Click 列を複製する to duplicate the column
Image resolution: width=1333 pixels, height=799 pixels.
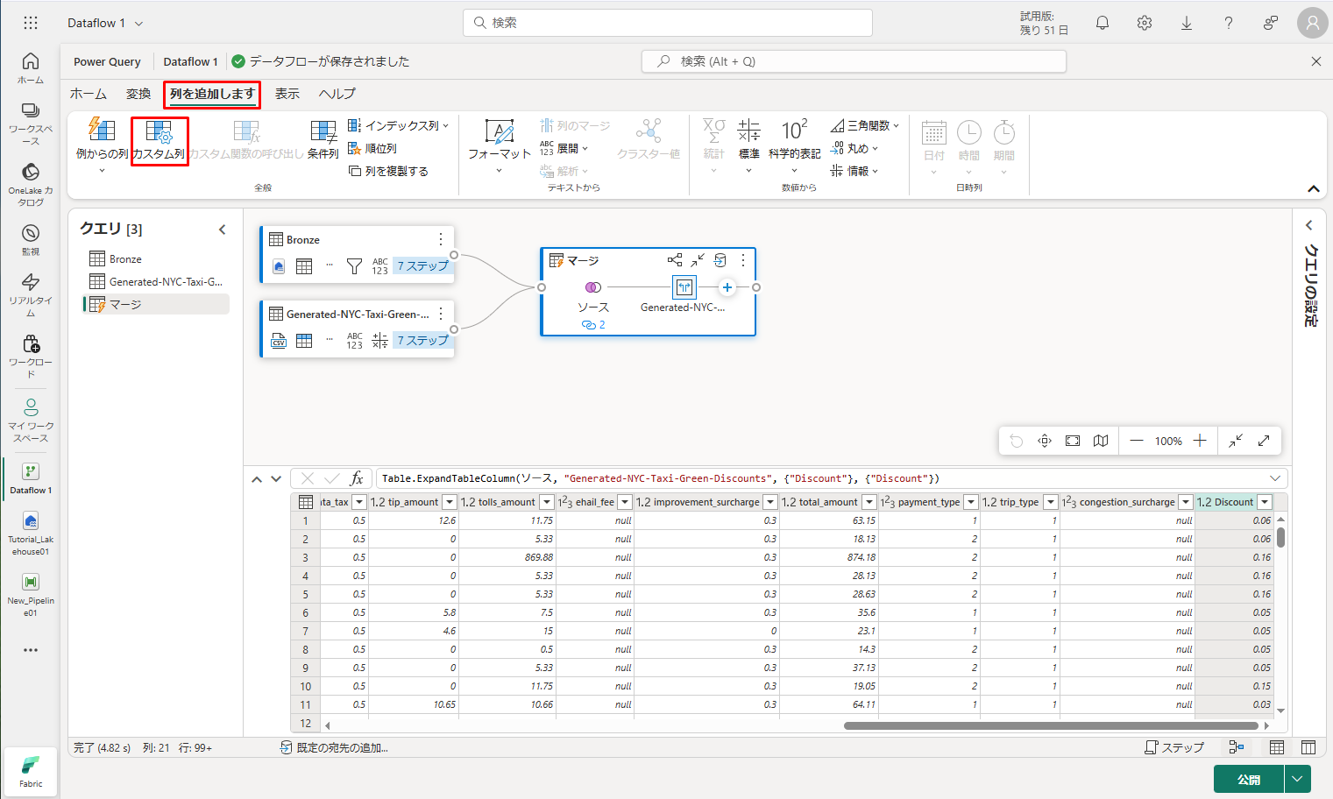389,171
